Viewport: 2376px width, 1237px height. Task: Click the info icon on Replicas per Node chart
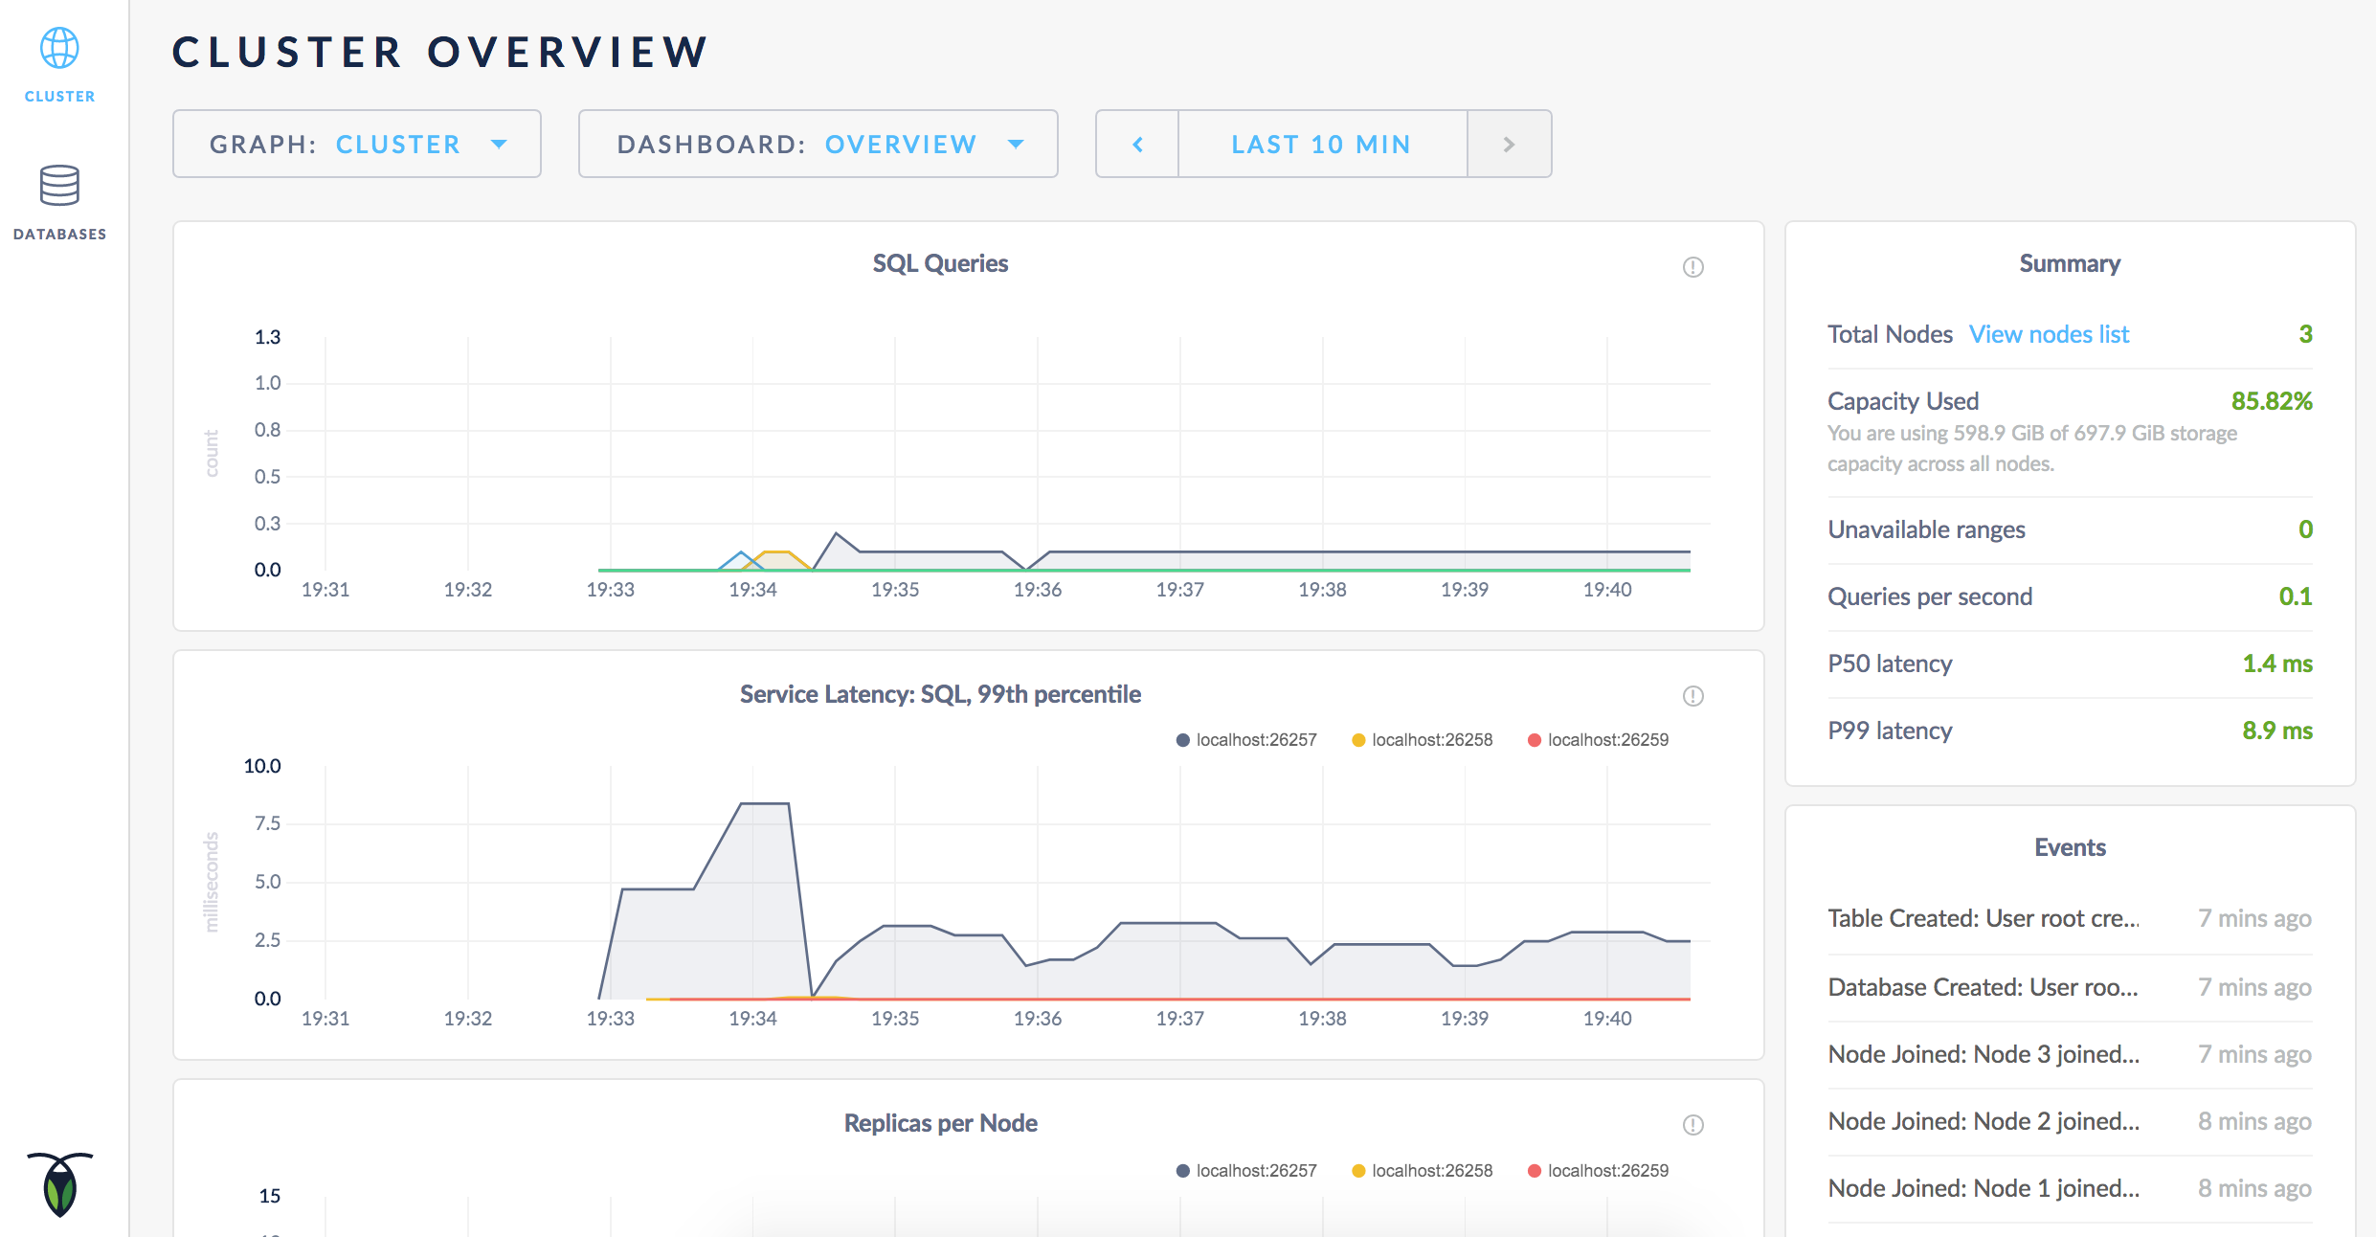[1692, 1127]
